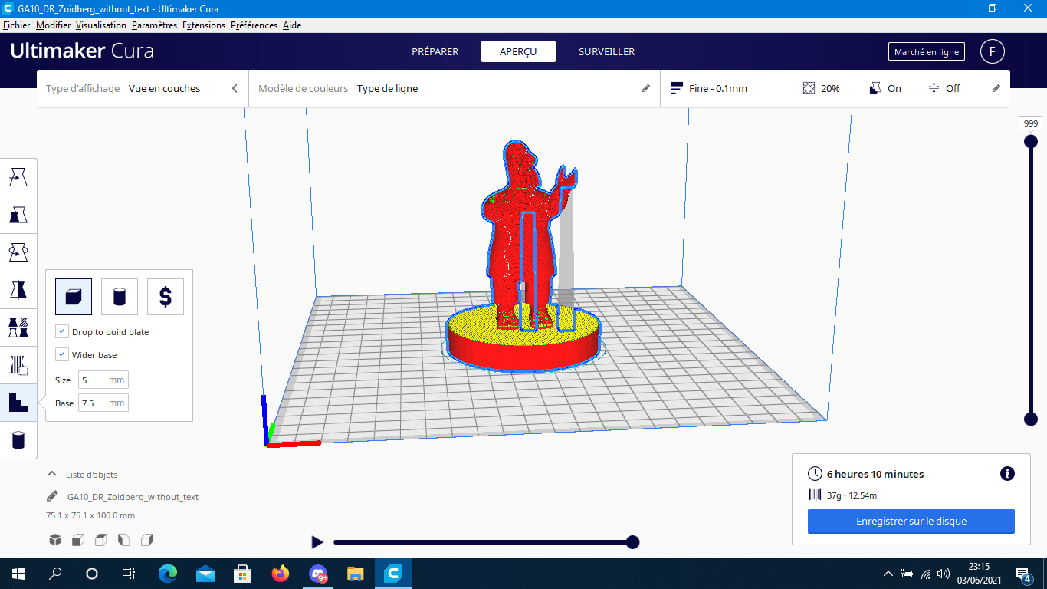
Task: Click the stair-shaped custom support tool
Action: pyautogui.click(x=18, y=402)
